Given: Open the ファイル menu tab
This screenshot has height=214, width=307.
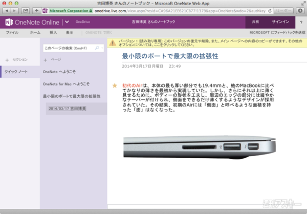Looking at the screenshot, I should [12, 33].
